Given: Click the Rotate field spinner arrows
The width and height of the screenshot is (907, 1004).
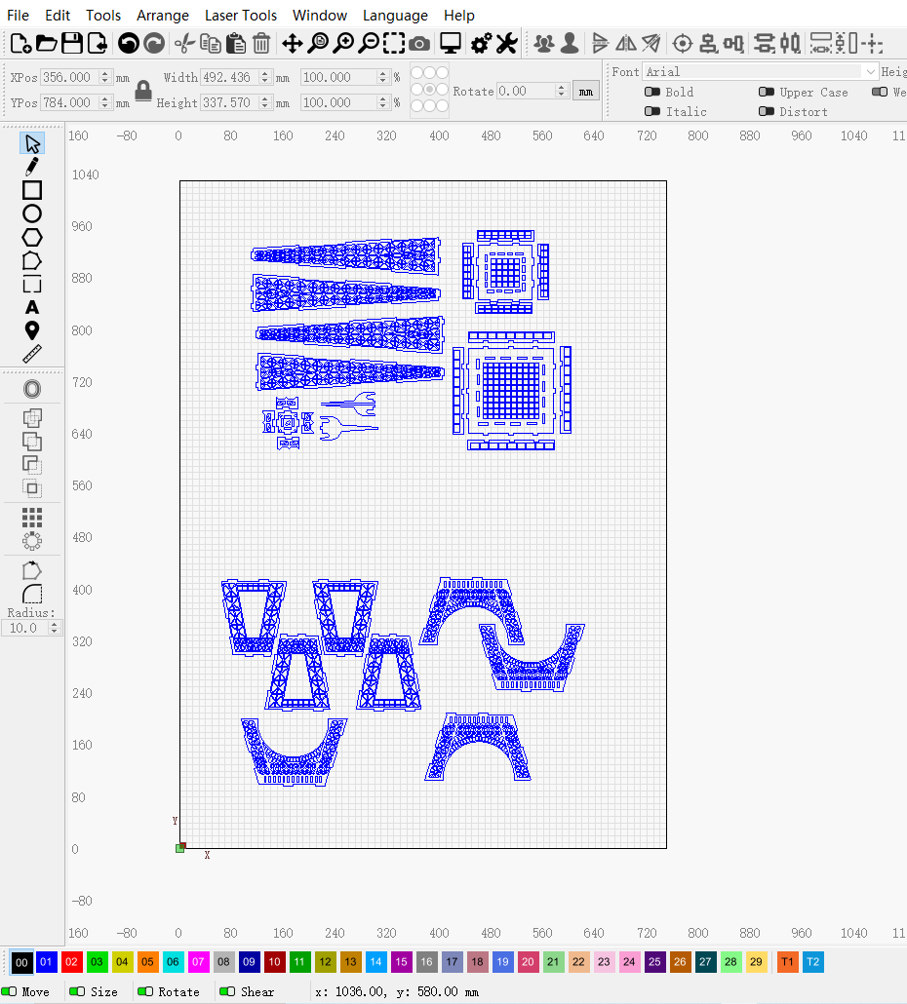Looking at the screenshot, I should (562, 91).
